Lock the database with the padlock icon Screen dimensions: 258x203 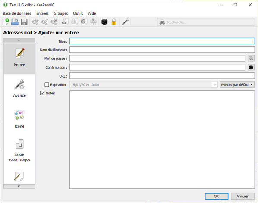pyautogui.click(x=114, y=22)
